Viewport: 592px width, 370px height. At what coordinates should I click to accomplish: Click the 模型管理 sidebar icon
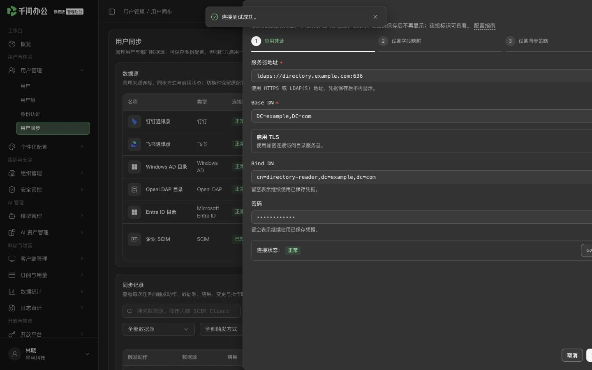click(12, 216)
